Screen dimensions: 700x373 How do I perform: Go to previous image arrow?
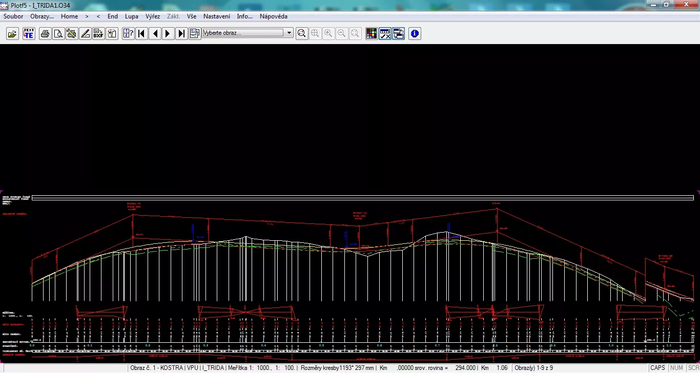[155, 34]
